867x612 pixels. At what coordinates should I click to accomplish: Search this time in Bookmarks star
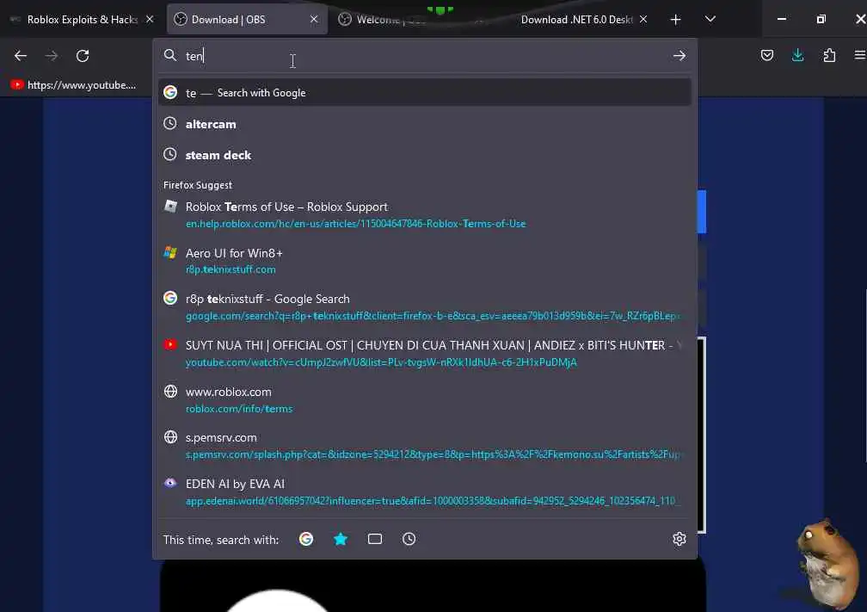coord(341,539)
